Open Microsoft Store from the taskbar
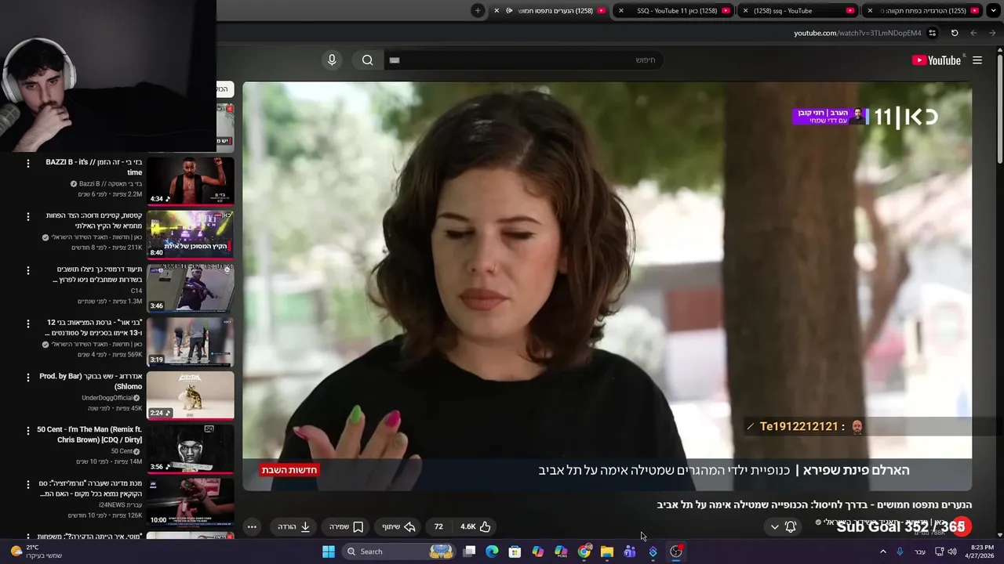 515,551
